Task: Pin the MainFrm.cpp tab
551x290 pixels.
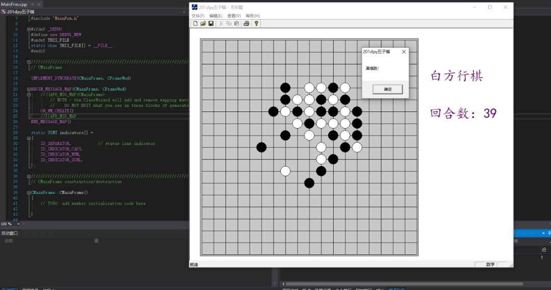Action: pyautogui.click(x=33, y=4)
